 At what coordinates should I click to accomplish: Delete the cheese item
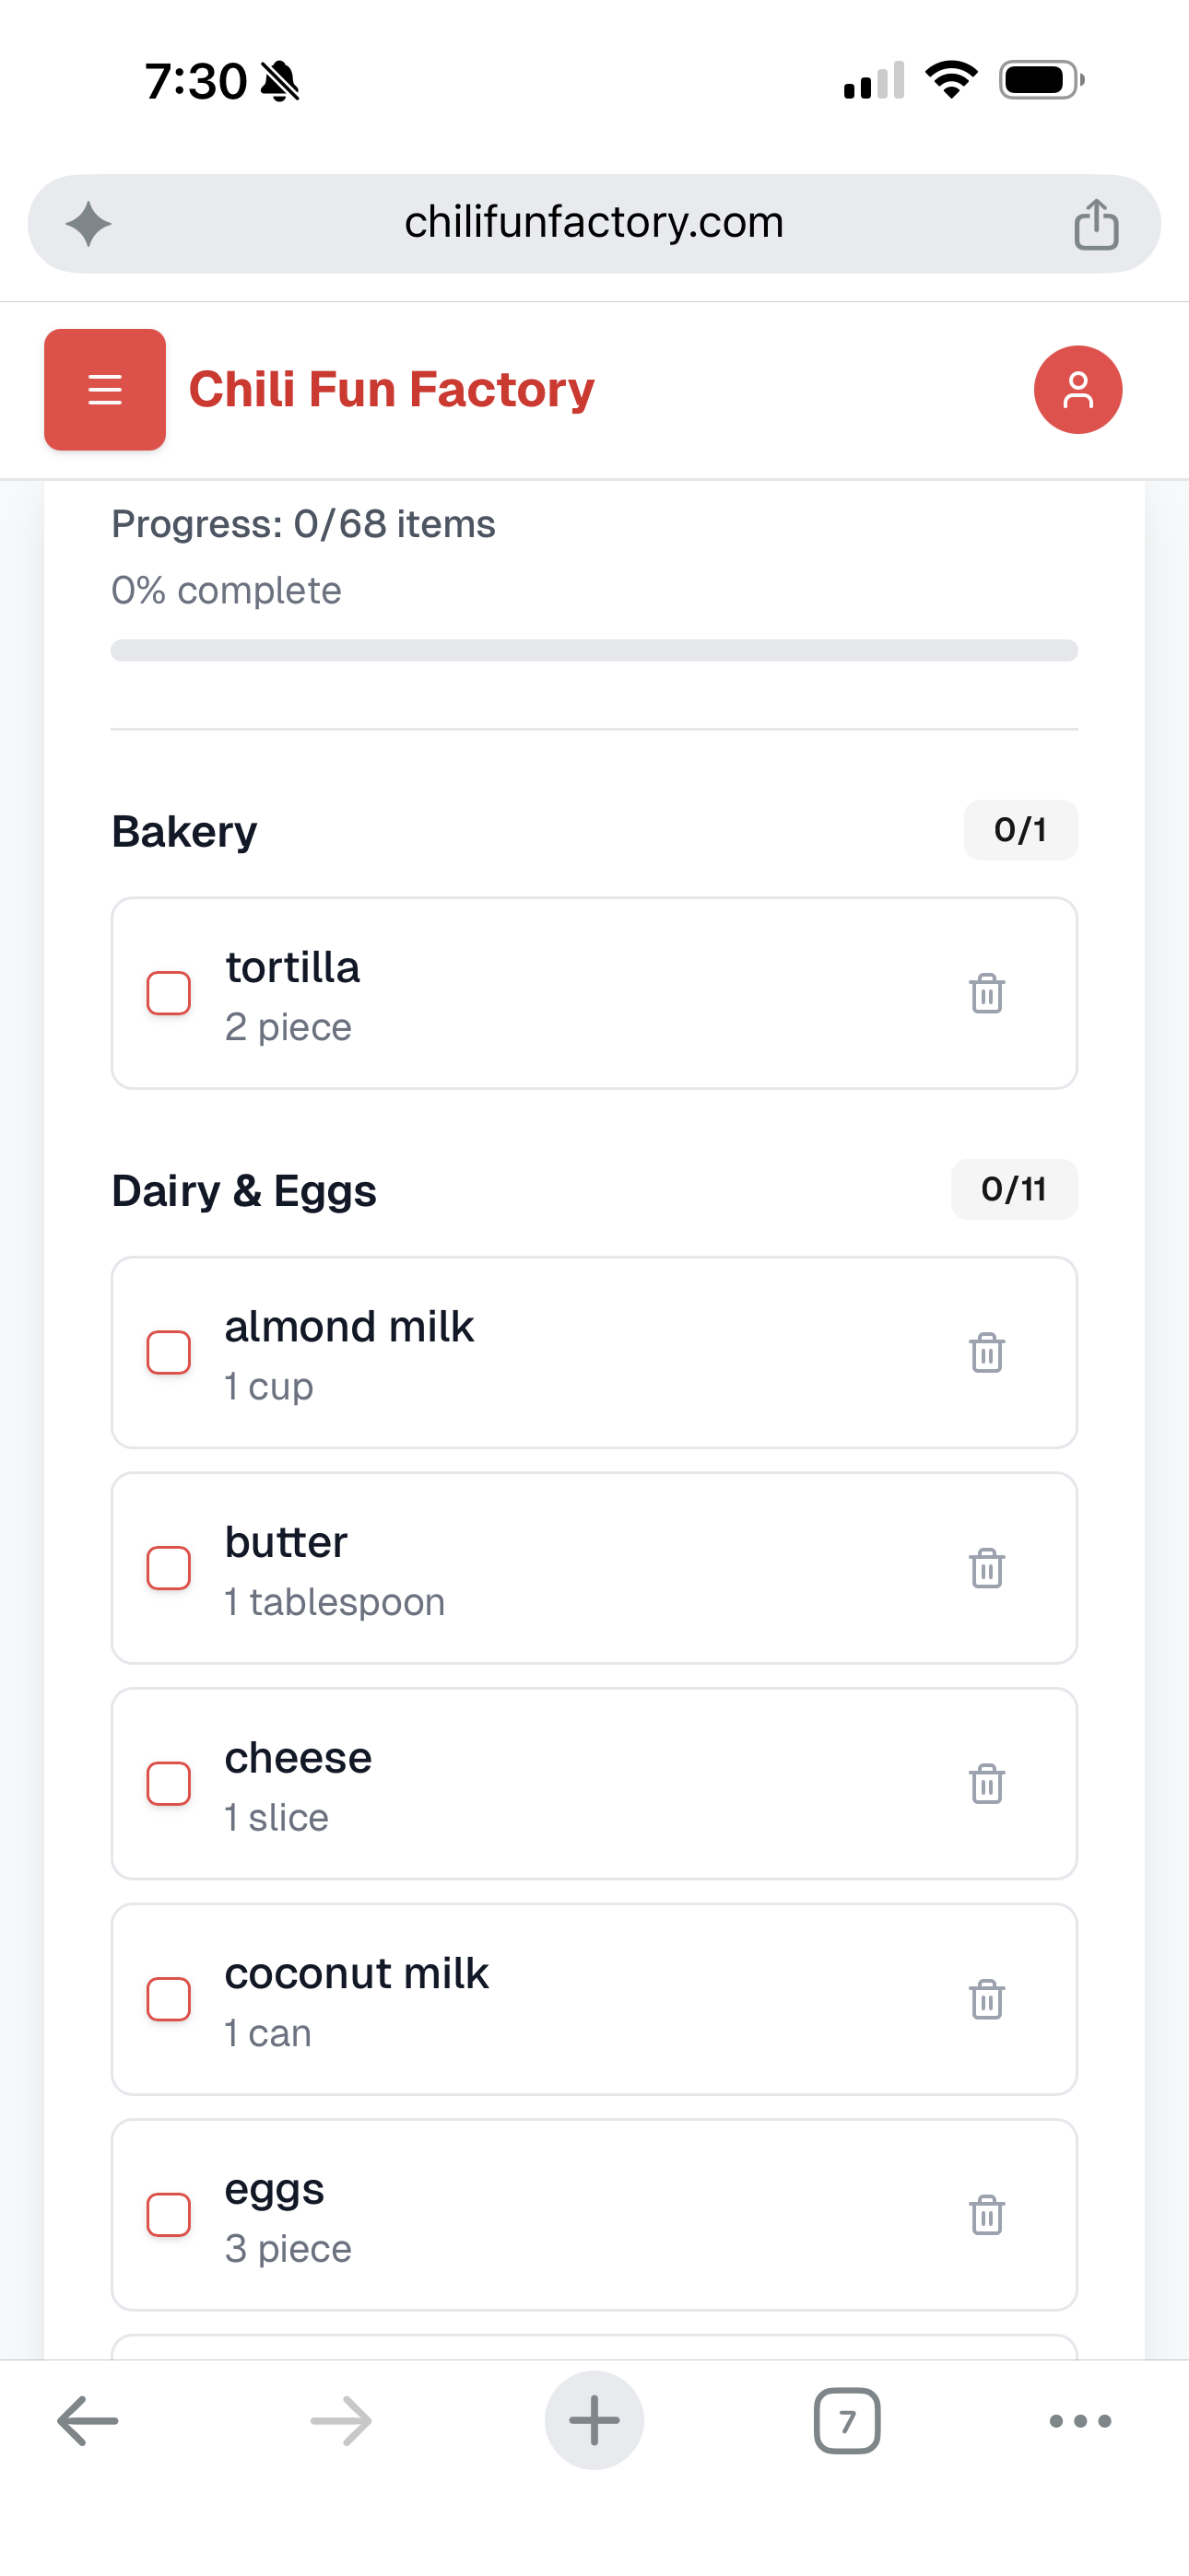[986, 1783]
